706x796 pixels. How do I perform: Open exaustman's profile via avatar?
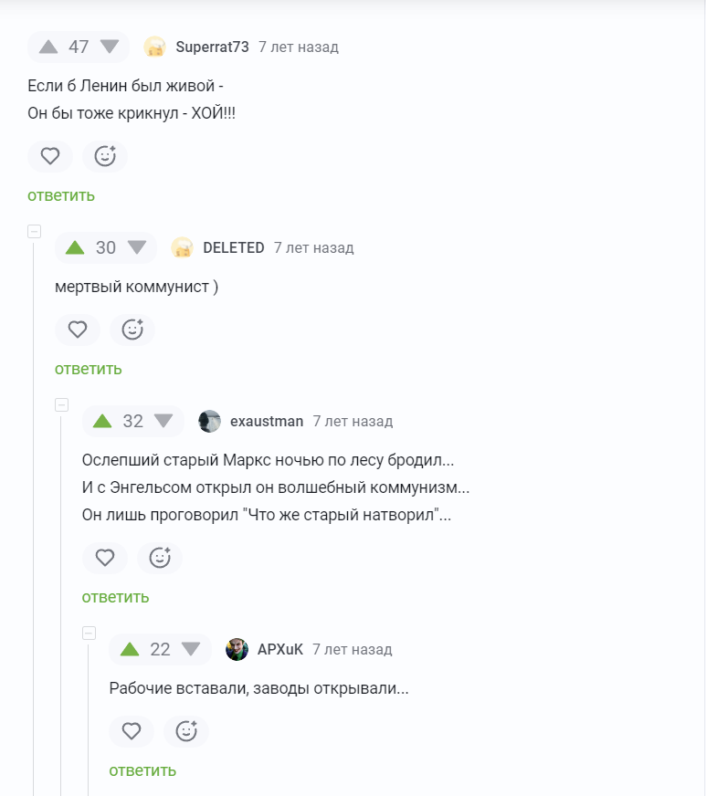210,421
